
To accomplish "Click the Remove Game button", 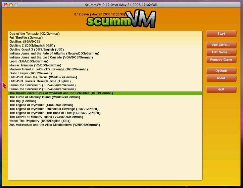I will click(x=221, y=60).
